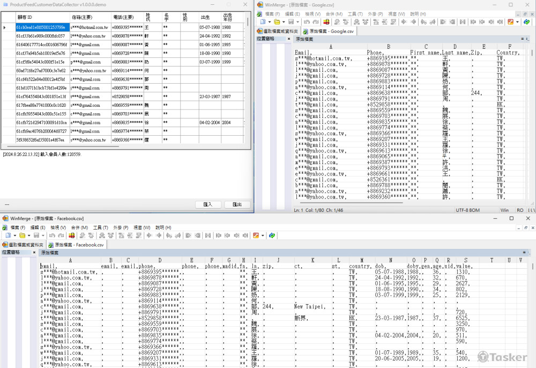The height and width of the screenshot is (368, 536).
Task: Expand the Open button's dropdown arrow
Action: click(x=283, y=22)
